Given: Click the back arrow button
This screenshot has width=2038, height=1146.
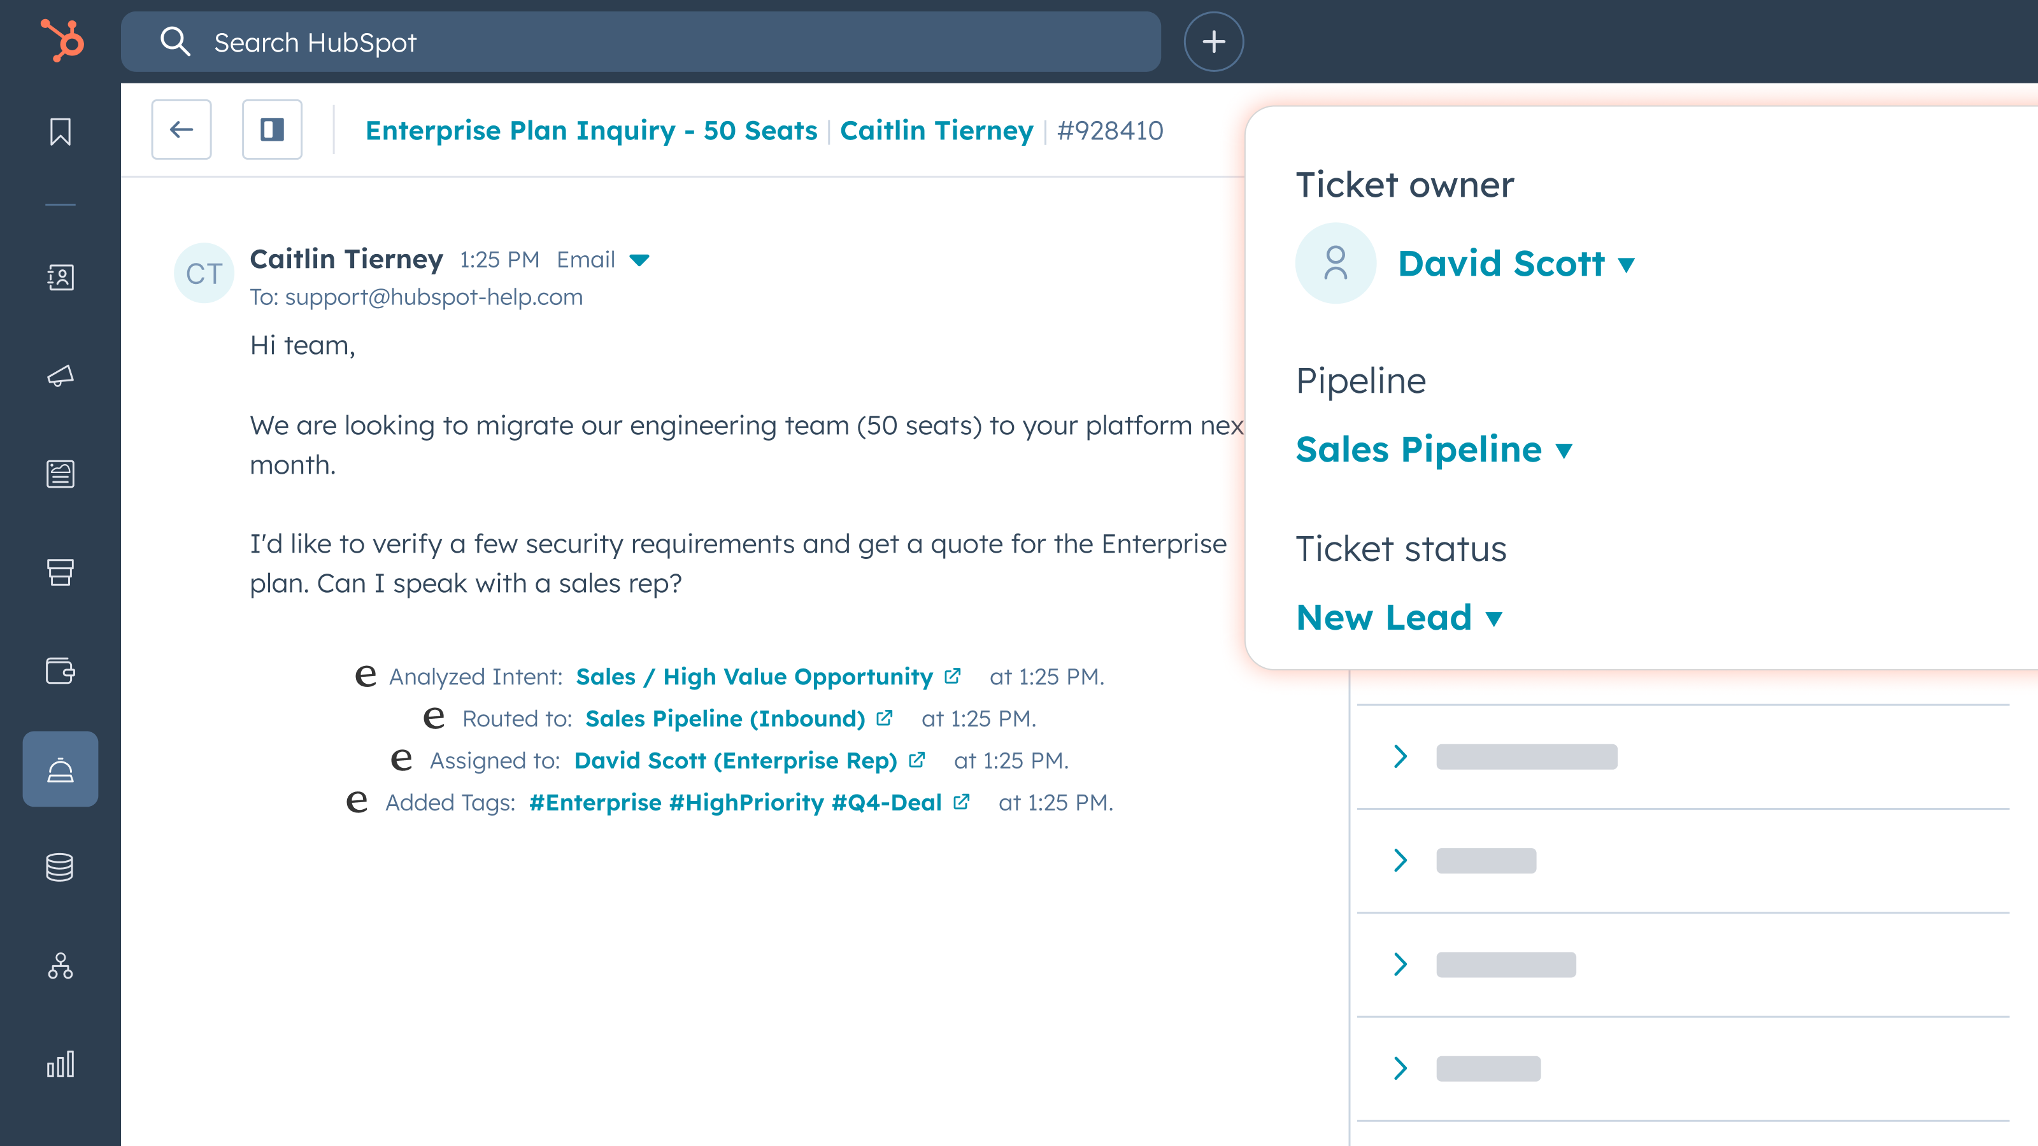Looking at the screenshot, I should (181, 130).
